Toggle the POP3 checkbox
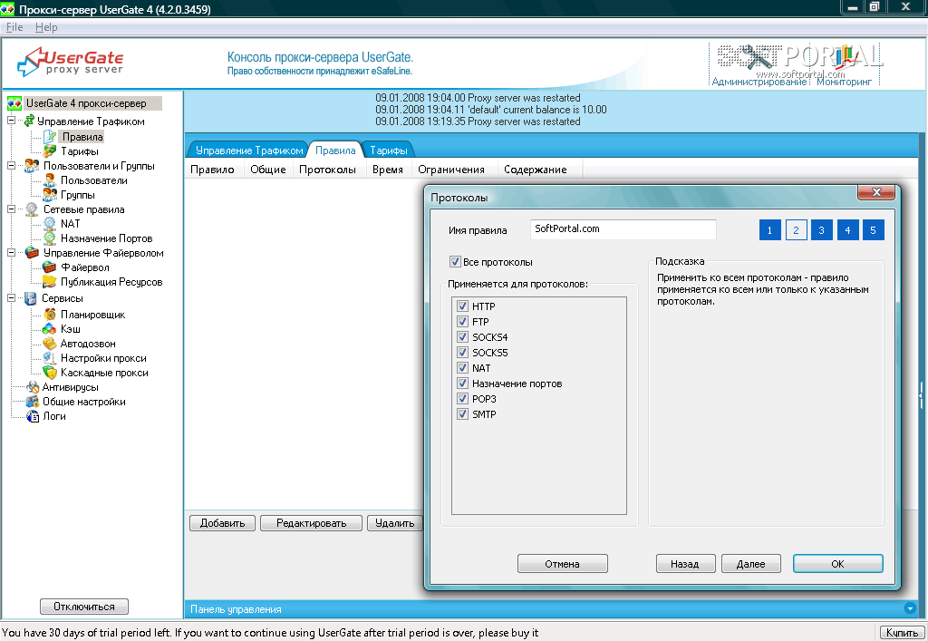Viewport: 928px width, 641px height. point(463,398)
